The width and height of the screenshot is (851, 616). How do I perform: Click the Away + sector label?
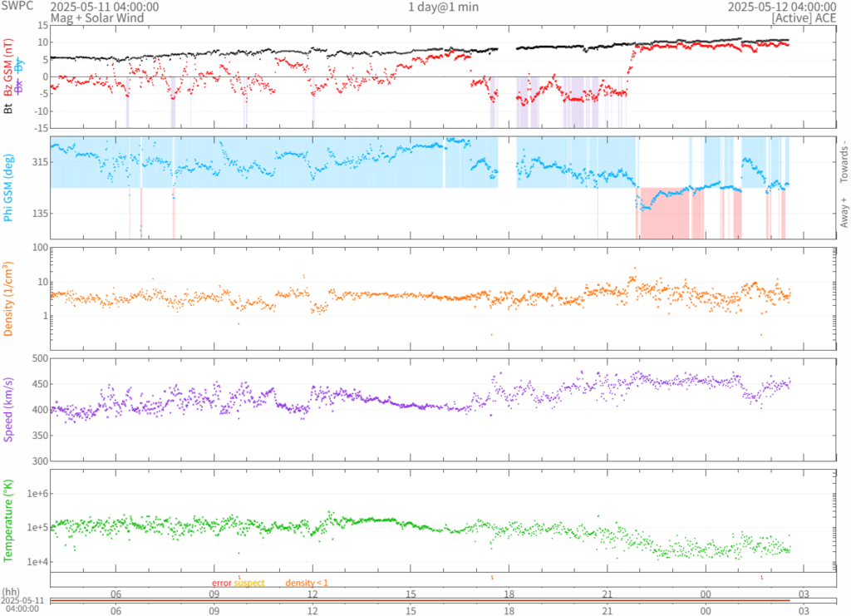coord(844,213)
